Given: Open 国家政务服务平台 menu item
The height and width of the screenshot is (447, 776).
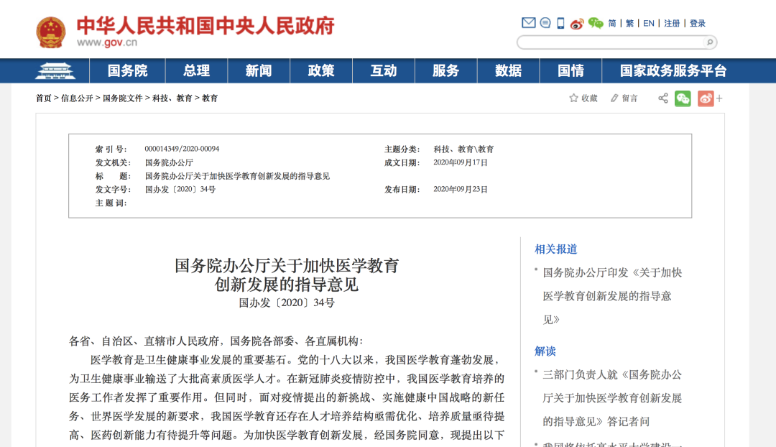Looking at the screenshot, I should click(x=673, y=71).
